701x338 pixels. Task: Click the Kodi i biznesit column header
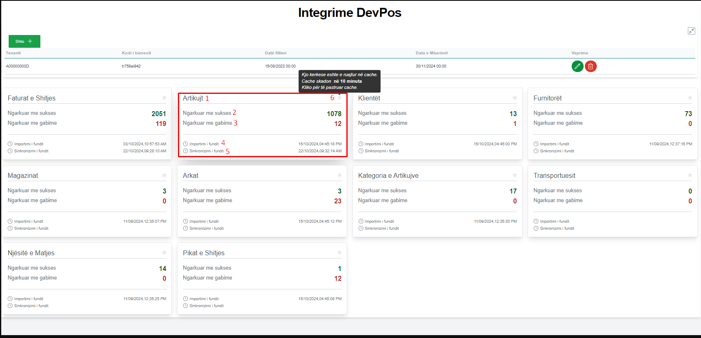[136, 53]
